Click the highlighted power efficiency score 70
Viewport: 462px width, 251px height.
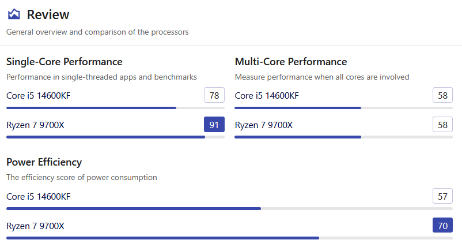pos(442,225)
